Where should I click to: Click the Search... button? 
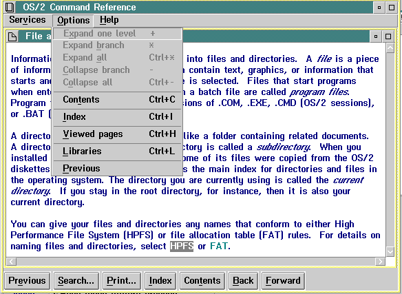click(x=76, y=280)
